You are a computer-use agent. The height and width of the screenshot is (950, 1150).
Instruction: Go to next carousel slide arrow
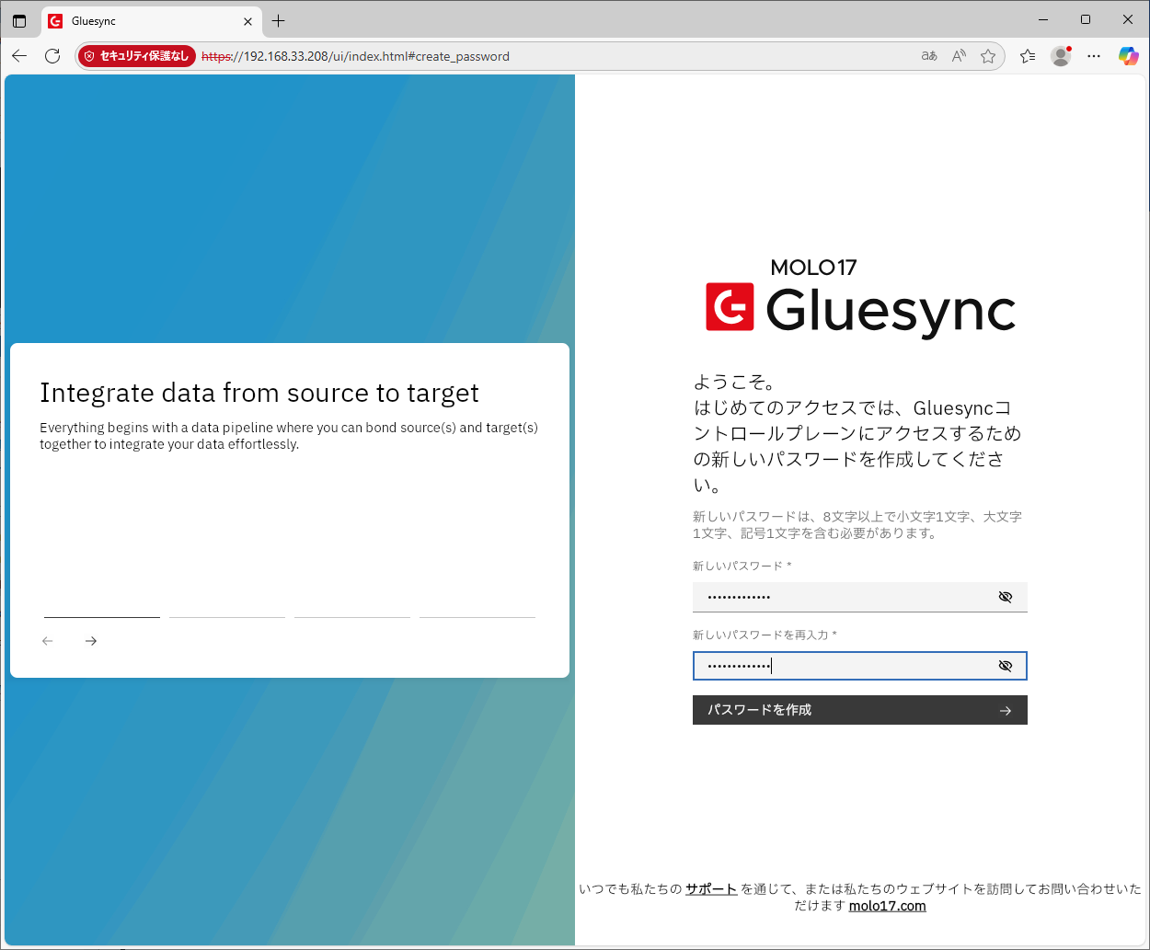tap(91, 641)
